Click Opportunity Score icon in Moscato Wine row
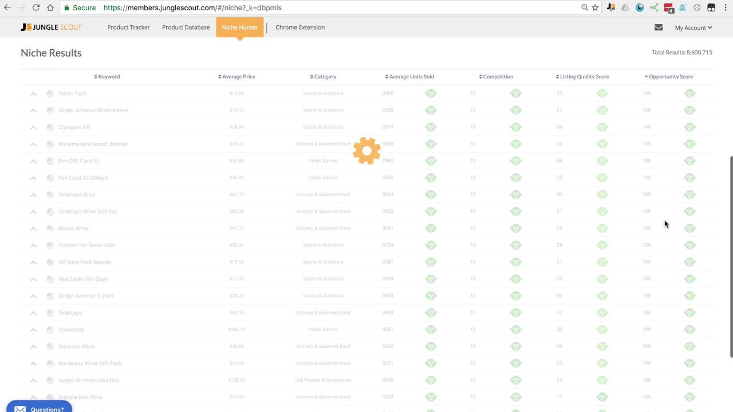Image resolution: width=733 pixels, height=412 pixels. [689, 346]
